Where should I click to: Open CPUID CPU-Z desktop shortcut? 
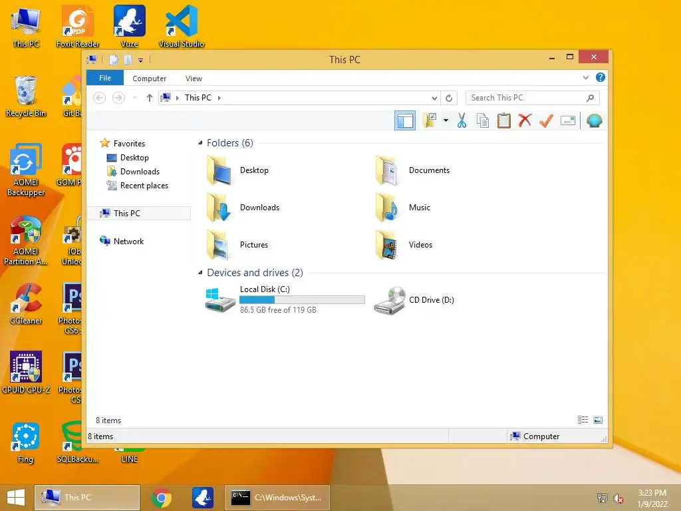coord(26,373)
